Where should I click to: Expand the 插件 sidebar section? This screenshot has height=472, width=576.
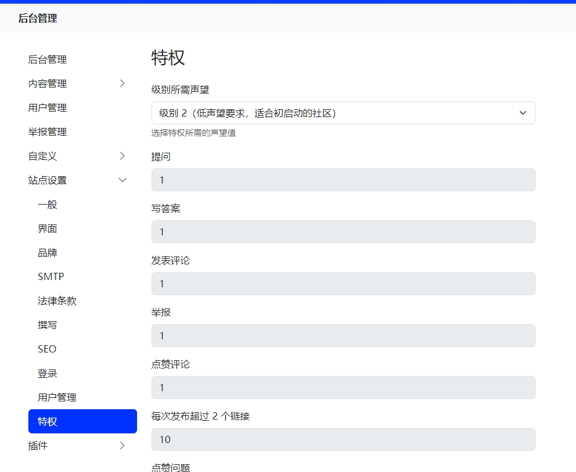pyautogui.click(x=82, y=445)
